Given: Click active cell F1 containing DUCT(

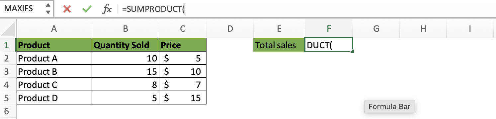Looking at the screenshot, I should (x=328, y=45).
